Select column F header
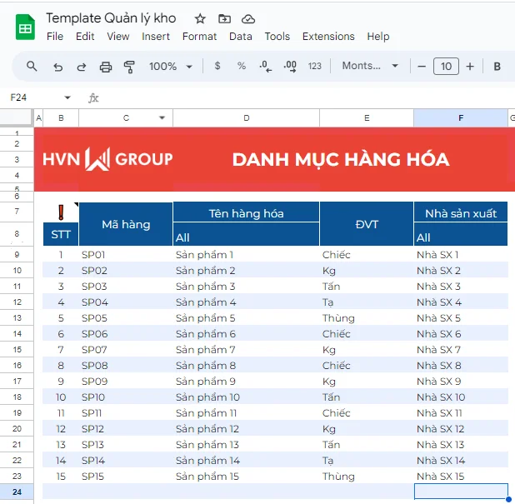 click(x=461, y=117)
